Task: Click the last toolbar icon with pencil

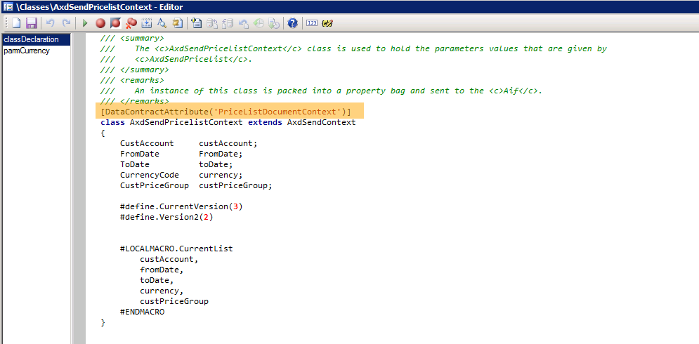Action: click(x=327, y=23)
